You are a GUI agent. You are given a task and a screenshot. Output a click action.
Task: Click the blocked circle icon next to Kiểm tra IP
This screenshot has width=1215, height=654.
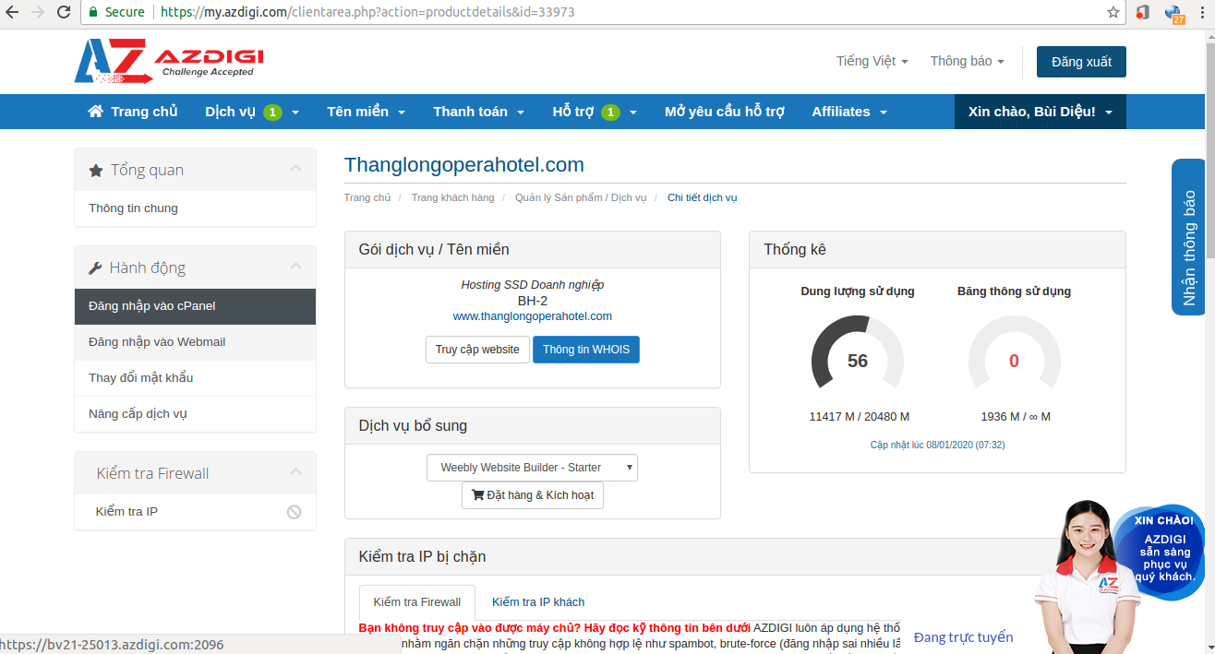click(294, 512)
